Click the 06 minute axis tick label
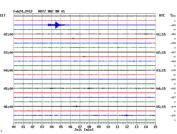This screenshot has height=134, width=177. (70, 127)
